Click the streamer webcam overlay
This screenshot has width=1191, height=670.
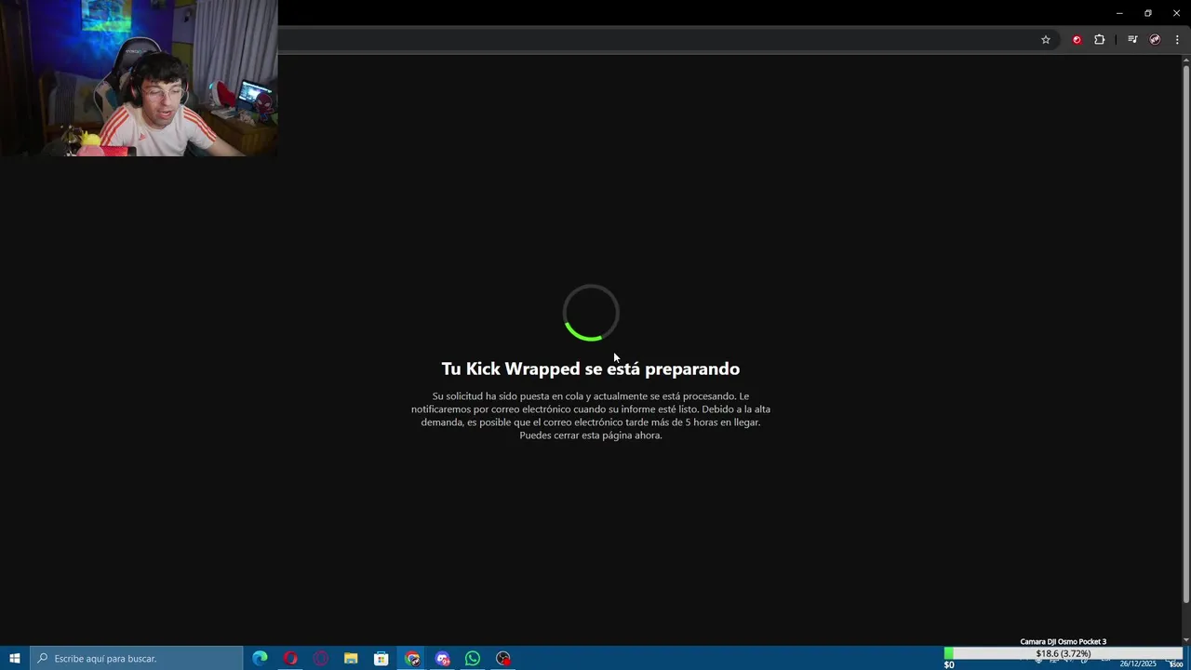click(139, 78)
